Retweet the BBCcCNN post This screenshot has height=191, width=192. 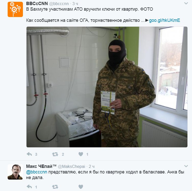pos(55,154)
